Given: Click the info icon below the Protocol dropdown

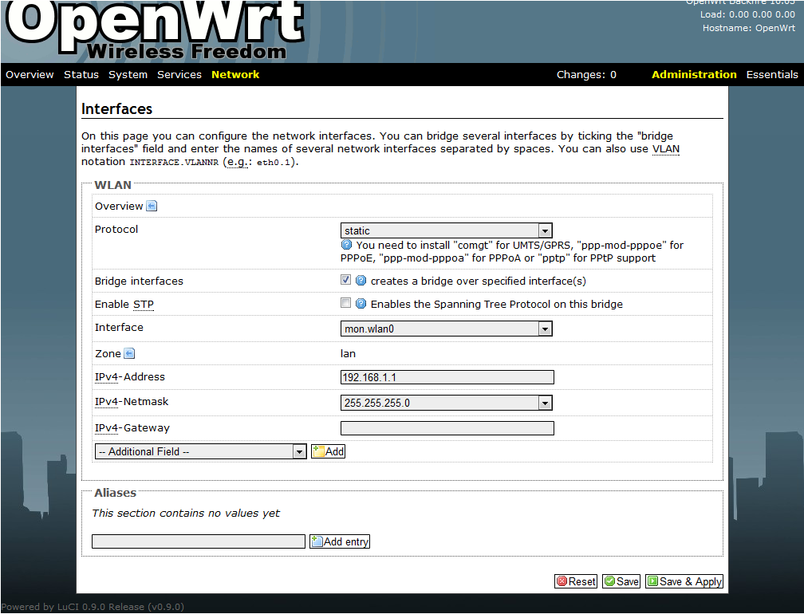Looking at the screenshot, I should [x=346, y=245].
